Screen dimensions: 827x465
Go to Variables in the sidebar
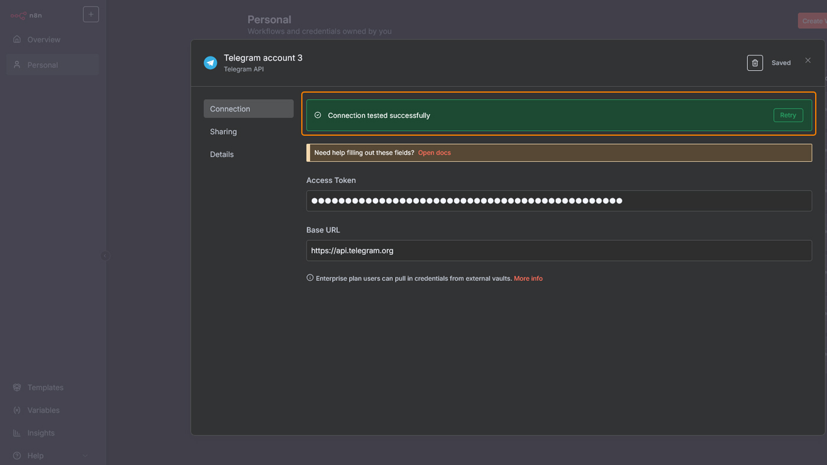[43, 410]
